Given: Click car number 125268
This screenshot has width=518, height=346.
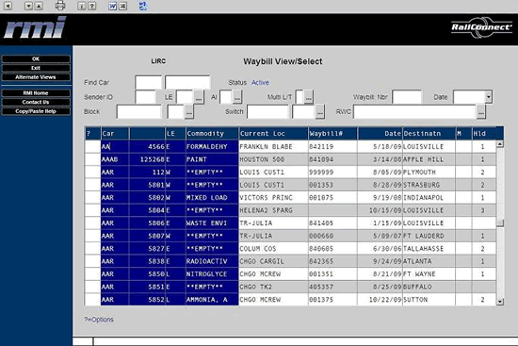Looking at the screenshot, I should pyautogui.click(x=147, y=159).
